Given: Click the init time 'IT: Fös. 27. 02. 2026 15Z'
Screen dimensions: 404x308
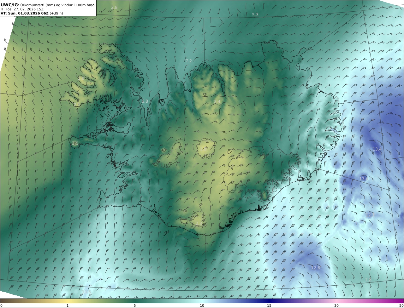Looking at the screenshot, I should click(x=22, y=9).
